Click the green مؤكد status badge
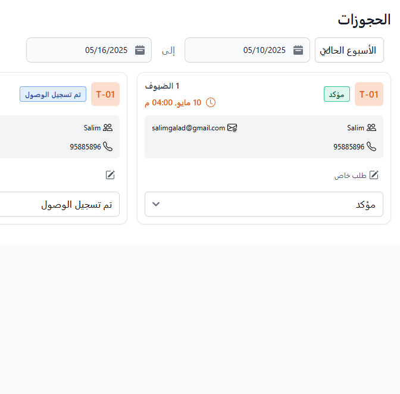This screenshot has height=394, width=400. pyautogui.click(x=337, y=94)
